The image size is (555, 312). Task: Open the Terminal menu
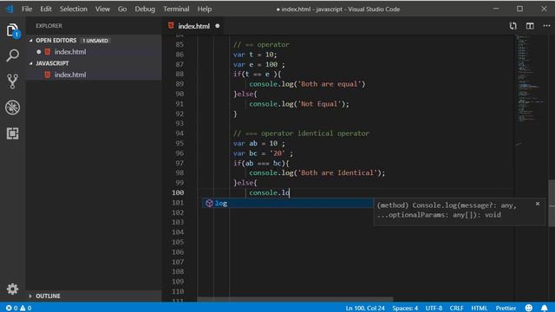tap(176, 10)
